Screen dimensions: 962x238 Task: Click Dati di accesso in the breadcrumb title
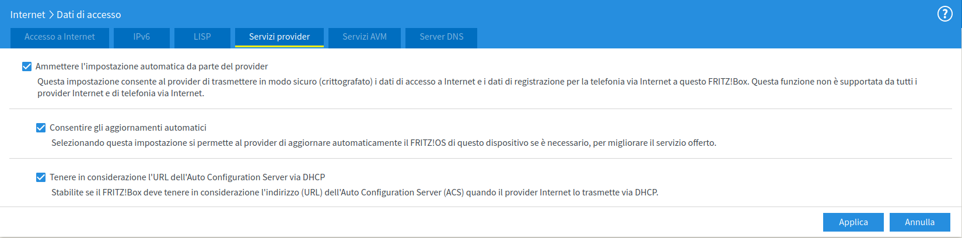click(x=89, y=15)
